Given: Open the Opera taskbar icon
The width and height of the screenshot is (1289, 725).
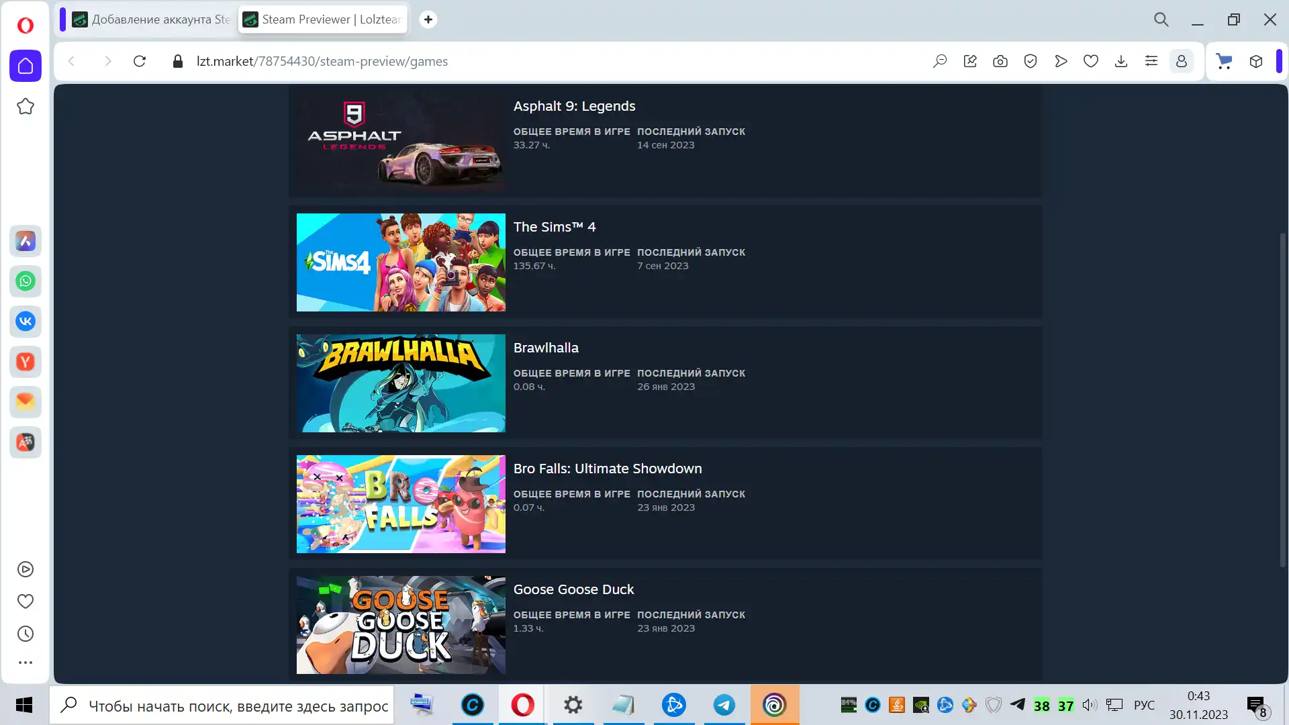Looking at the screenshot, I should (x=522, y=705).
